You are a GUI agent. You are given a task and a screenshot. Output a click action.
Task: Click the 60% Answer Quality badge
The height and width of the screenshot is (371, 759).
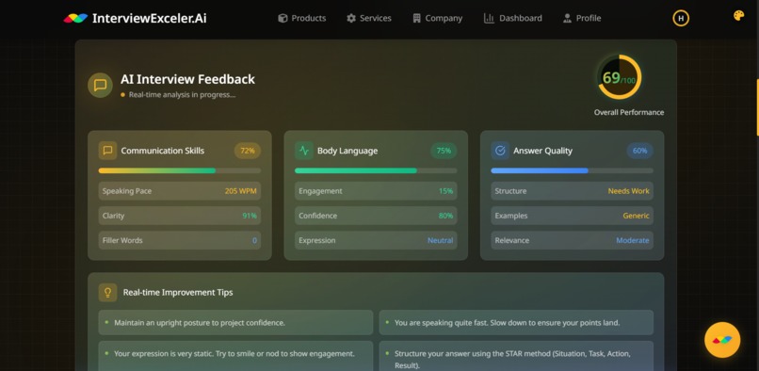point(640,151)
